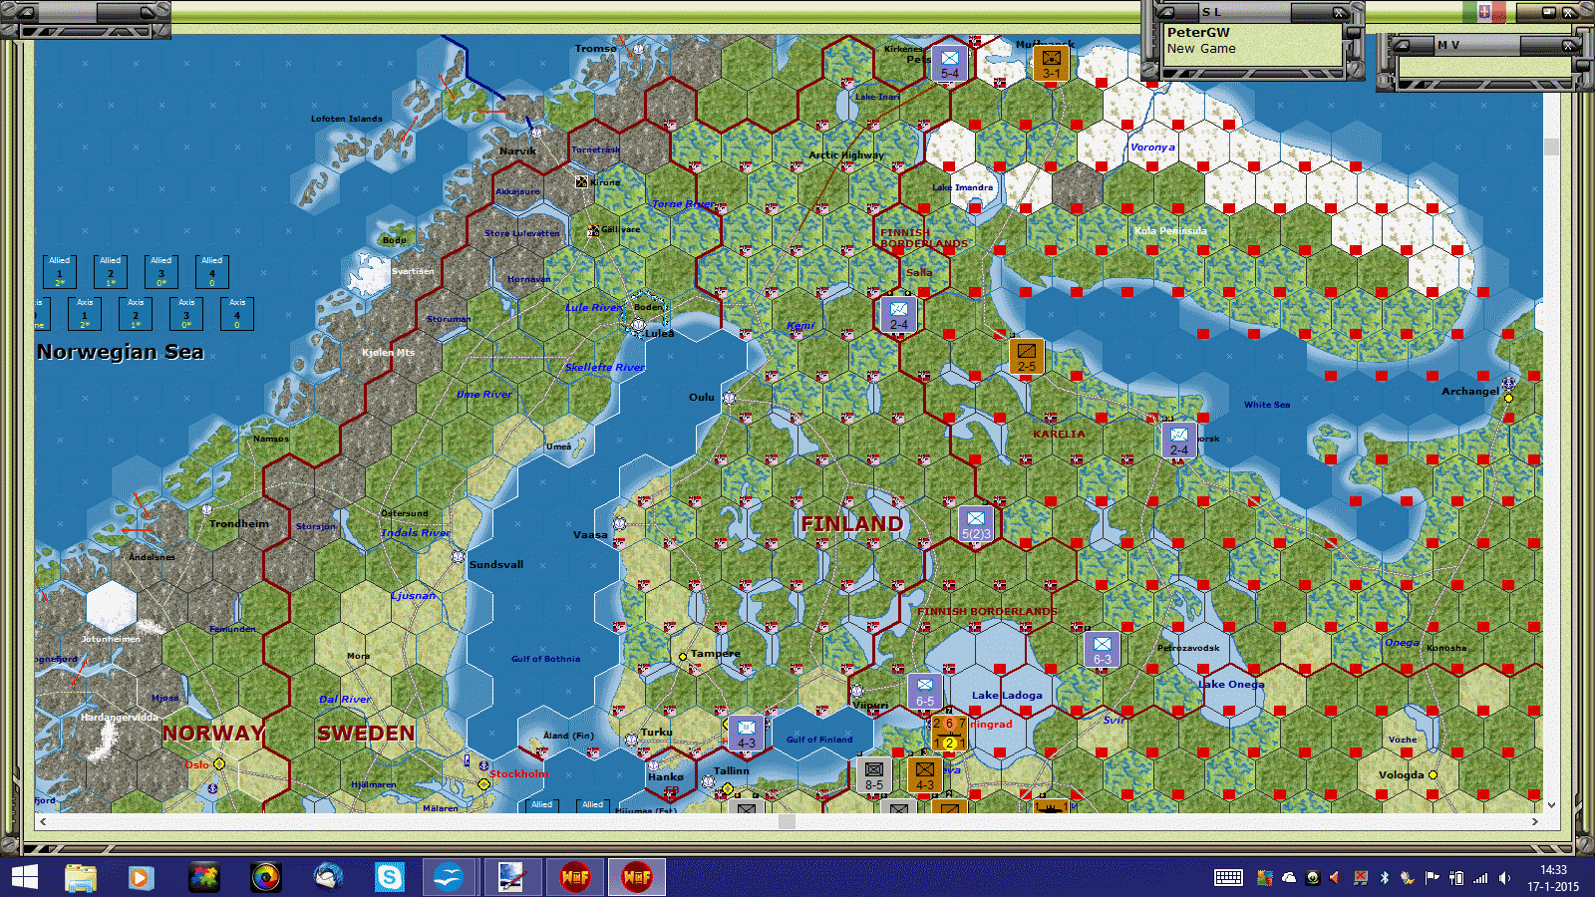
Task: Click the Viipuri port symbol
Action: click(x=856, y=691)
